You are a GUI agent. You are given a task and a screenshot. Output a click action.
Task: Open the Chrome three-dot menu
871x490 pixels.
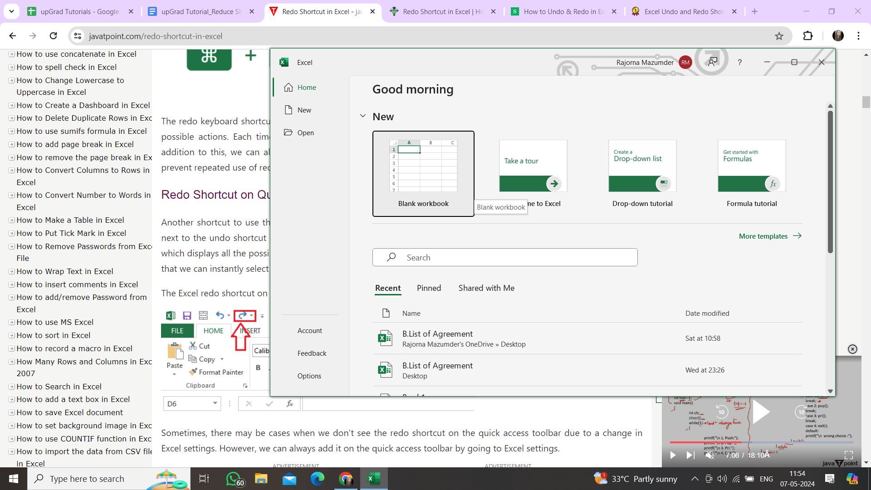[858, 36]
